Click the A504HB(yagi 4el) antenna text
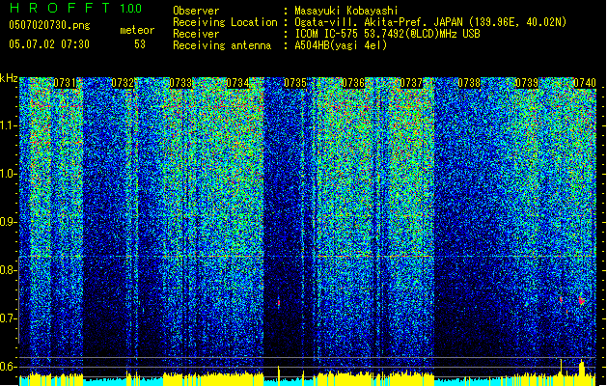This screenshot has width=607, height=386. pyautogui.click(x=341, y=45)
